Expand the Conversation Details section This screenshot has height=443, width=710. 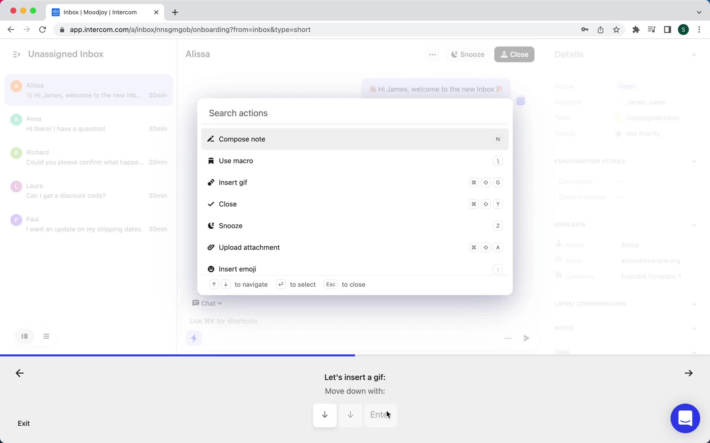[x=694, y=161]
